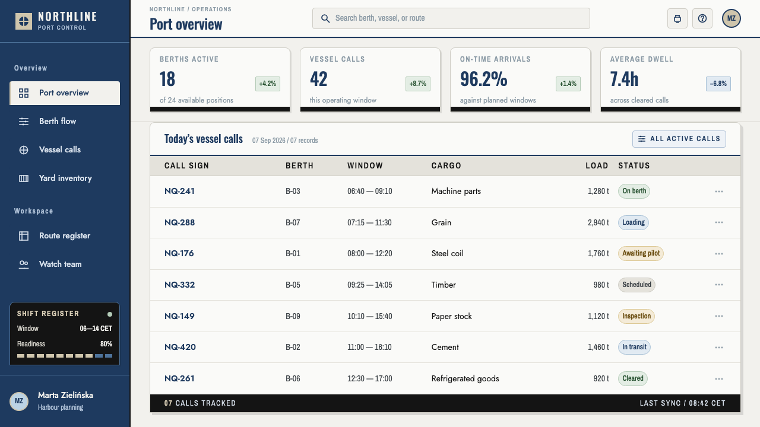
Task: Click the shift readiness progress bar
Action: click(x=65, y=356)
